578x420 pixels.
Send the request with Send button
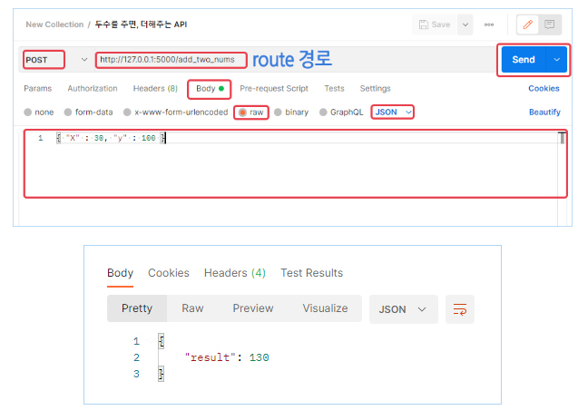523,60
